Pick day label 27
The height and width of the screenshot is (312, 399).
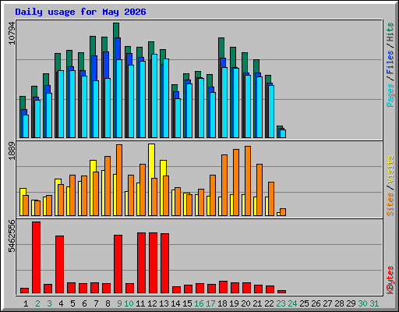[327, 303]
